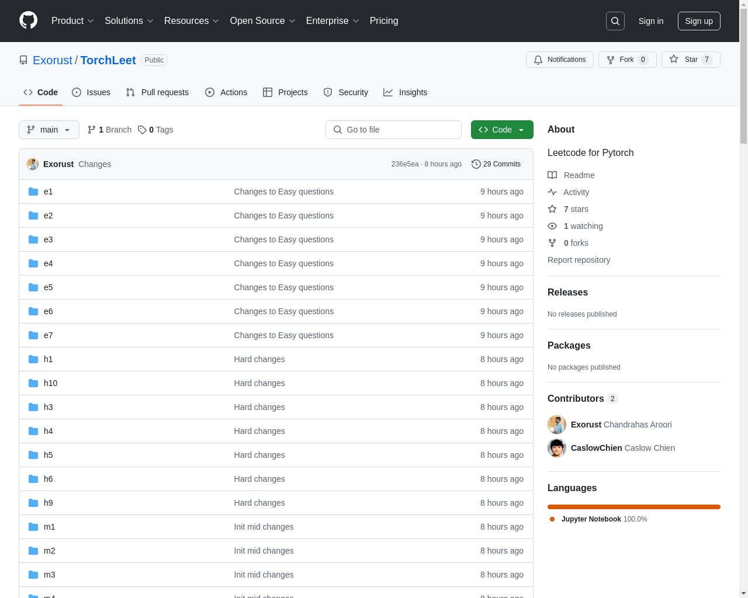Screen dimensions: 748x598
Task: Click the Jupyter Notebook 100.0% language link
Action: click(598, 519)
